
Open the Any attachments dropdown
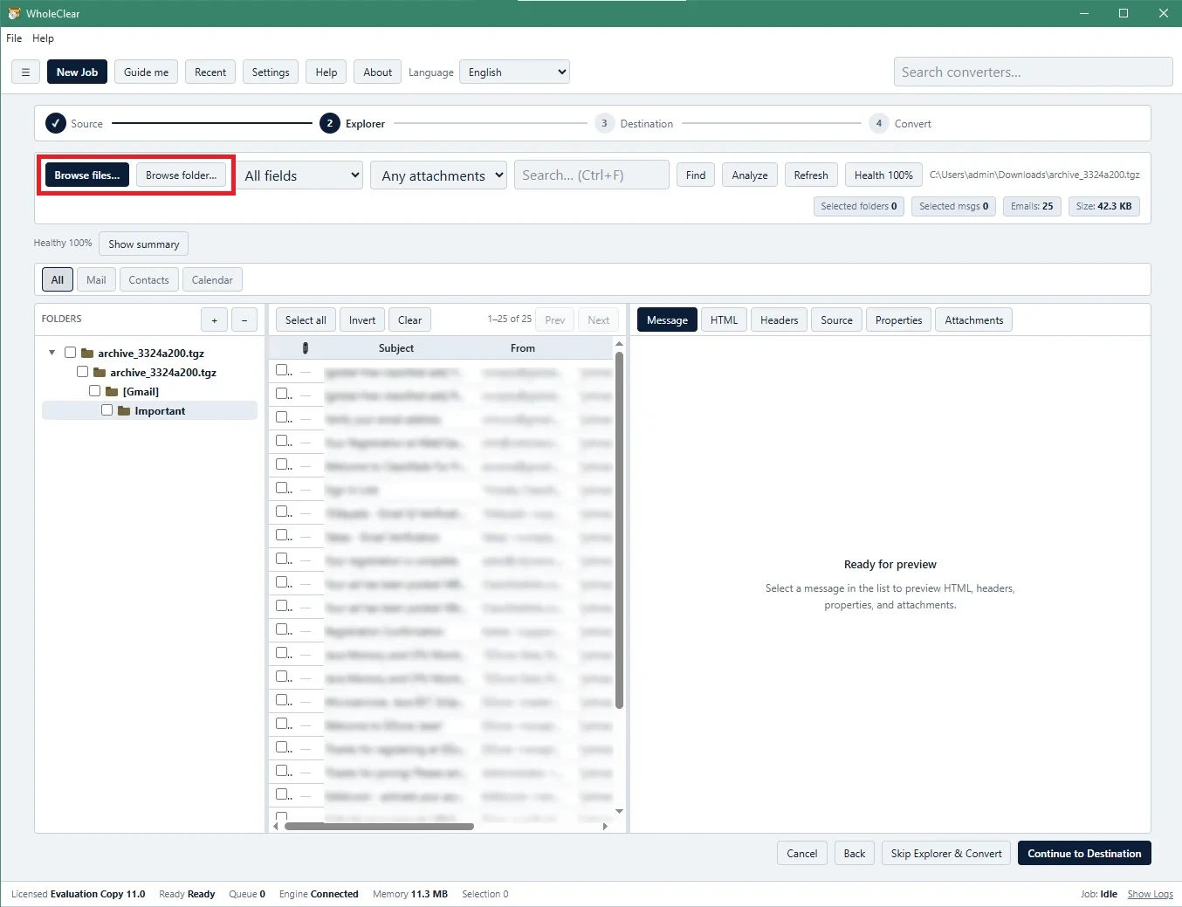pos(438,175)
